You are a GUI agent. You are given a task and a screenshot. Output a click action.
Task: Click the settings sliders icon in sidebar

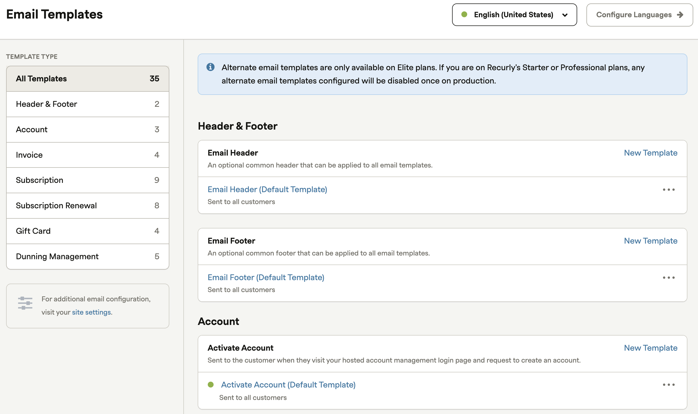pyautogui.click(x=25, y=303)
